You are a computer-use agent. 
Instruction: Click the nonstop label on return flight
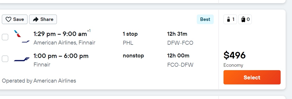tap(133, 56)
